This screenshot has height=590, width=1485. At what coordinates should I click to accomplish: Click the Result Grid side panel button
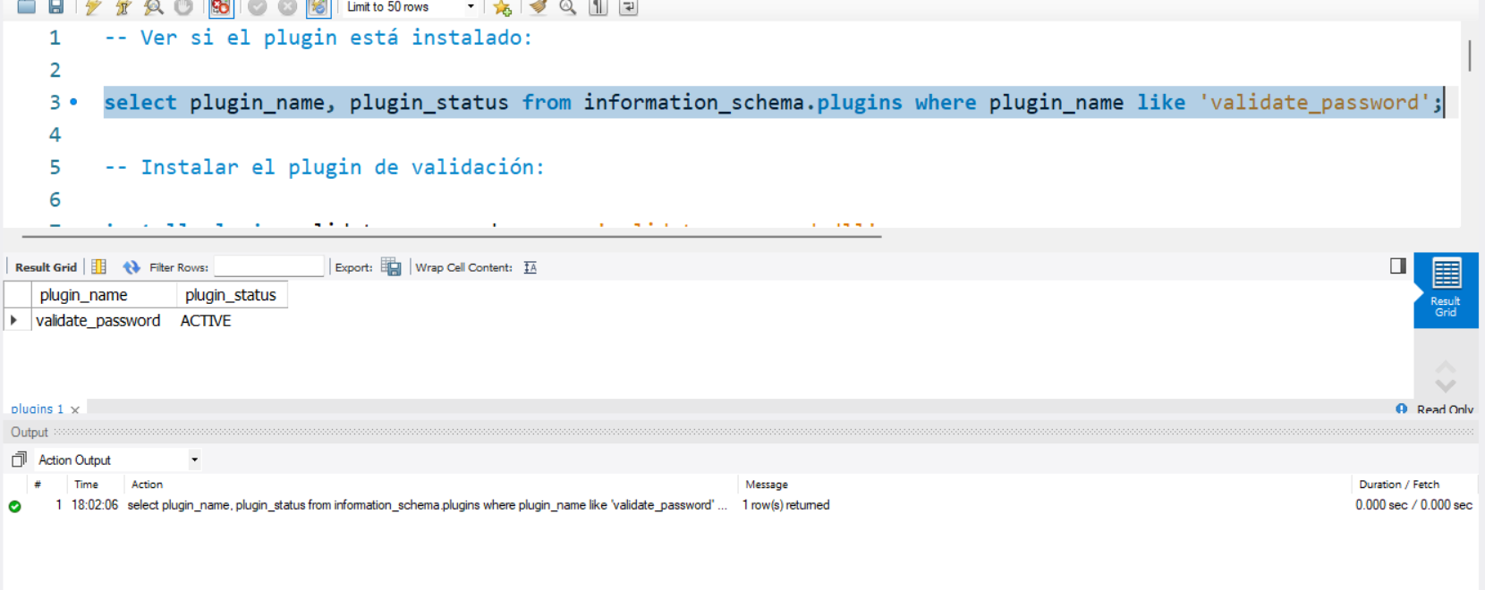click(1446, 289)
